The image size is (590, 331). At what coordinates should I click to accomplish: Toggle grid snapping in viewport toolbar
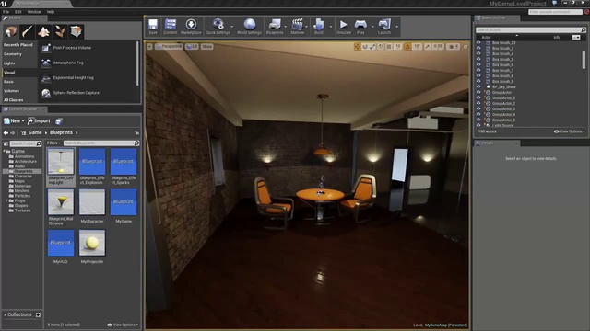click(x=389, y=47)
